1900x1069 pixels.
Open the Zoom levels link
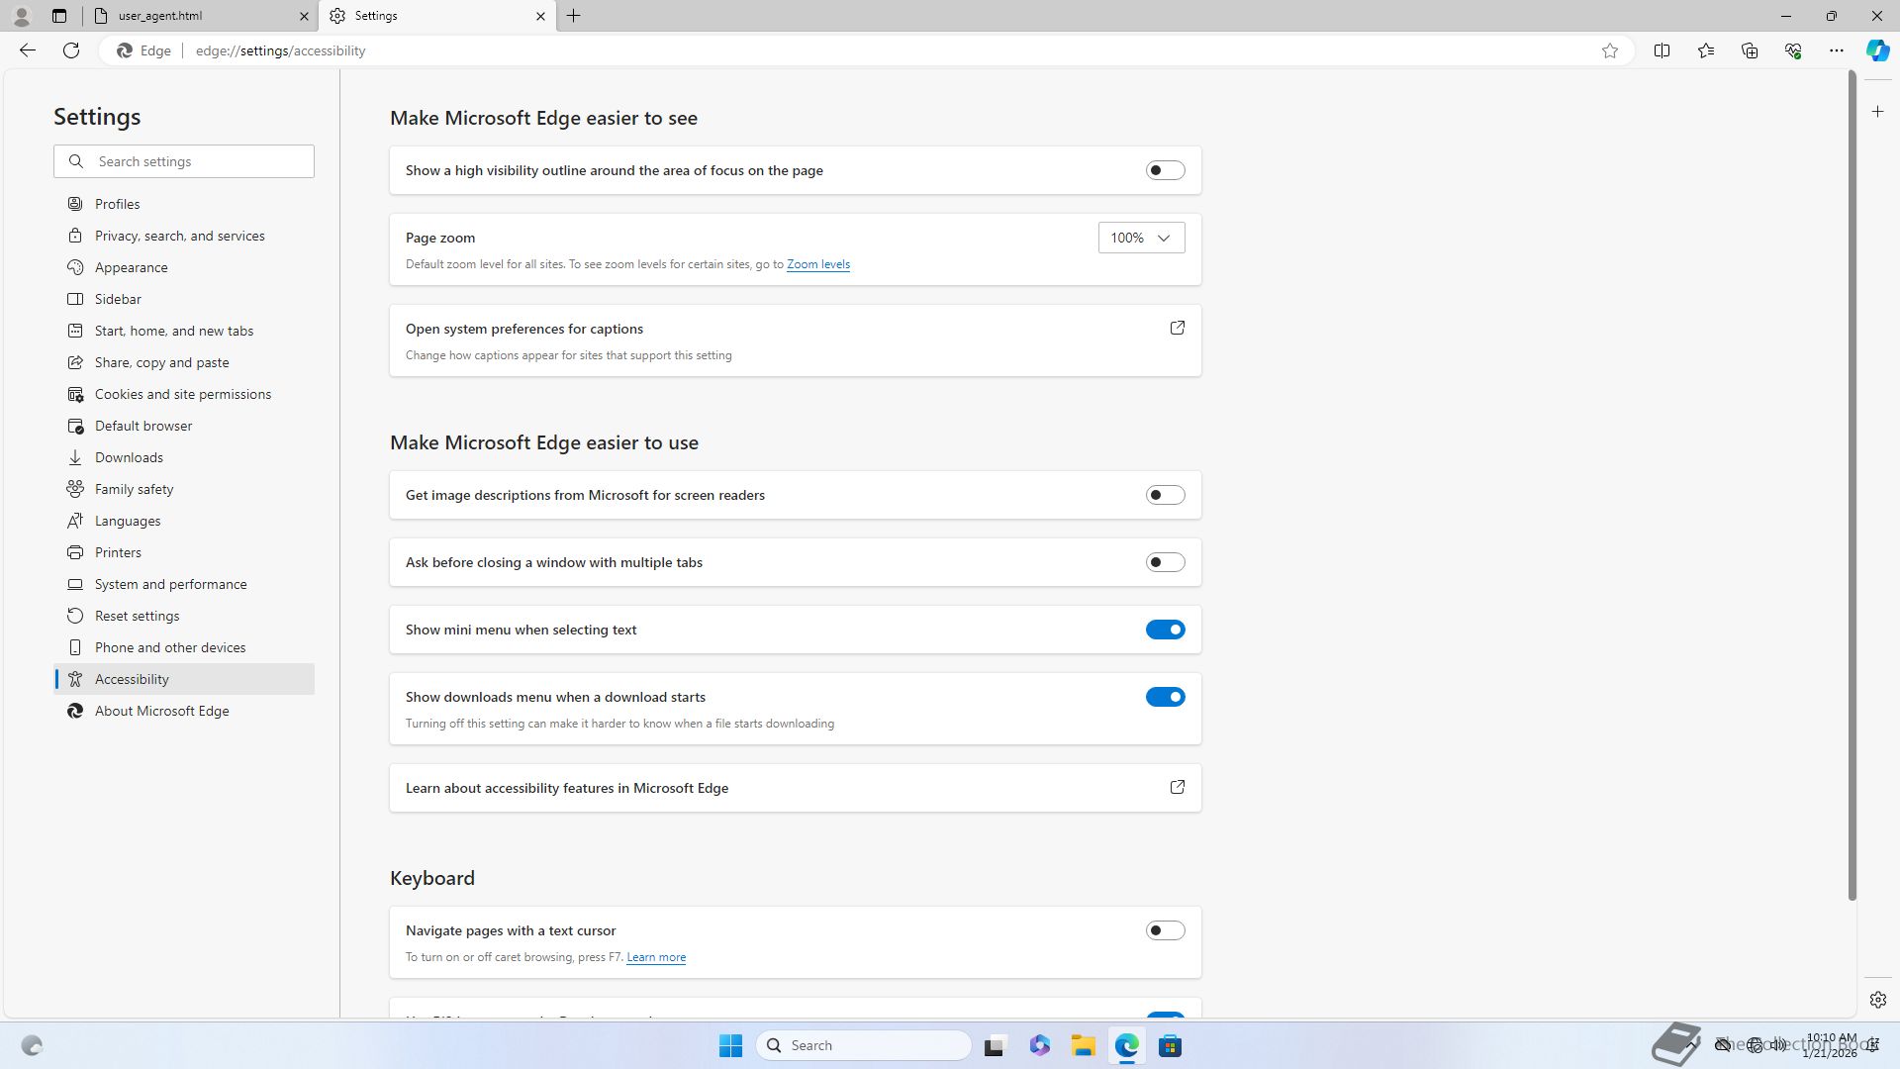pyautogui.click(x=817, y=264)
